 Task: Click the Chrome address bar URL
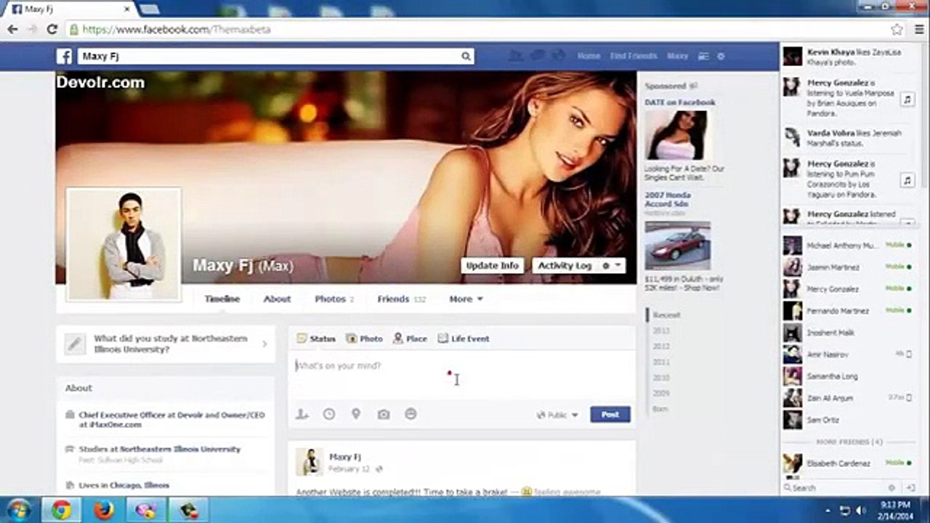177,30
